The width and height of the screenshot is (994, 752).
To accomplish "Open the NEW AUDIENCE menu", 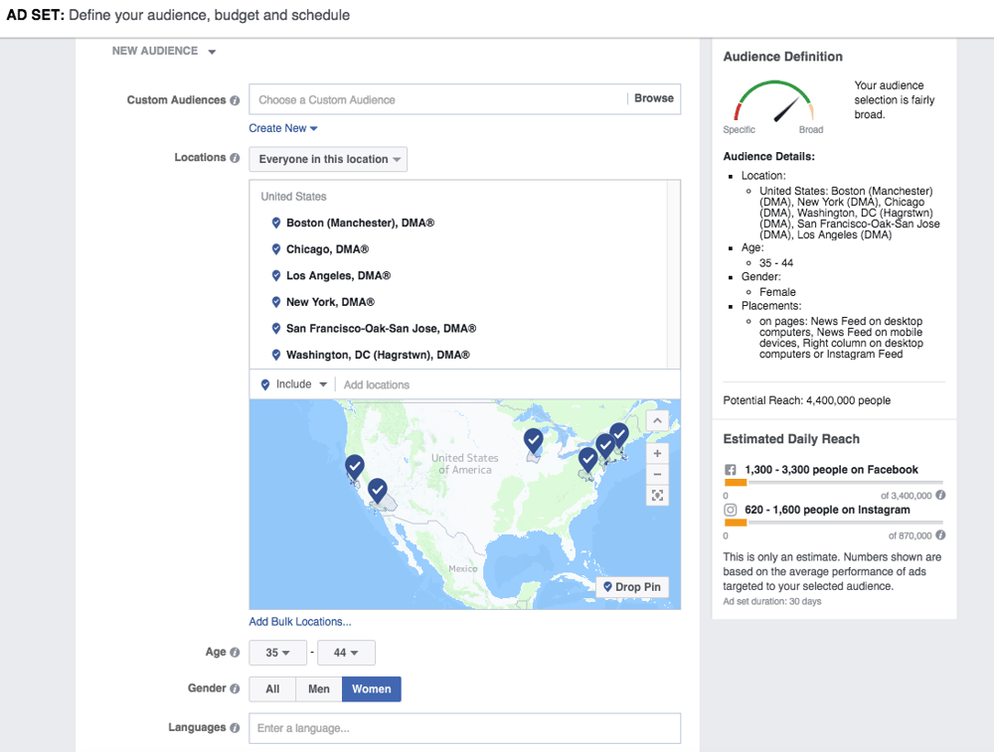I will coord(164,51).
